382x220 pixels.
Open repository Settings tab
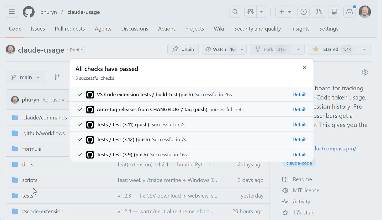329,29
